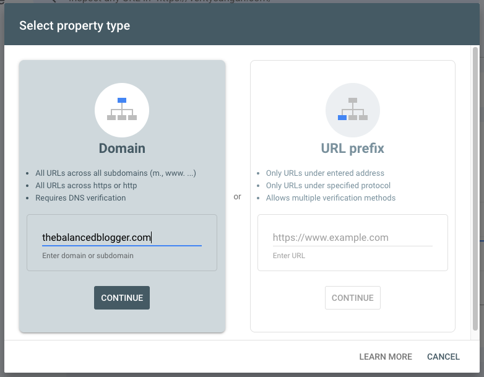This screenshot has height=377, width=484.
Task: Click the URL prefix hierarchy icon
Action: coord(352,110)
